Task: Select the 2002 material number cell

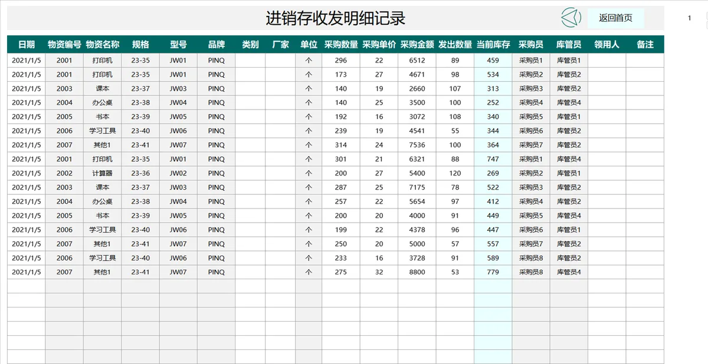Action: (x=64, y=173)
